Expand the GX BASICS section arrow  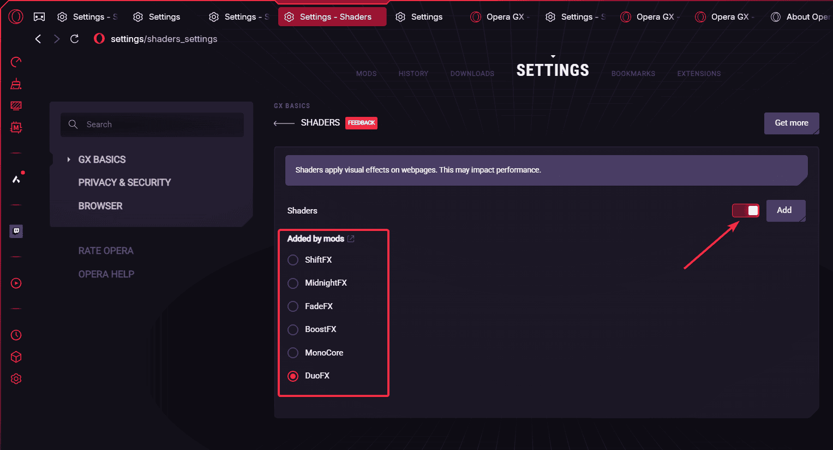[69, 159]
